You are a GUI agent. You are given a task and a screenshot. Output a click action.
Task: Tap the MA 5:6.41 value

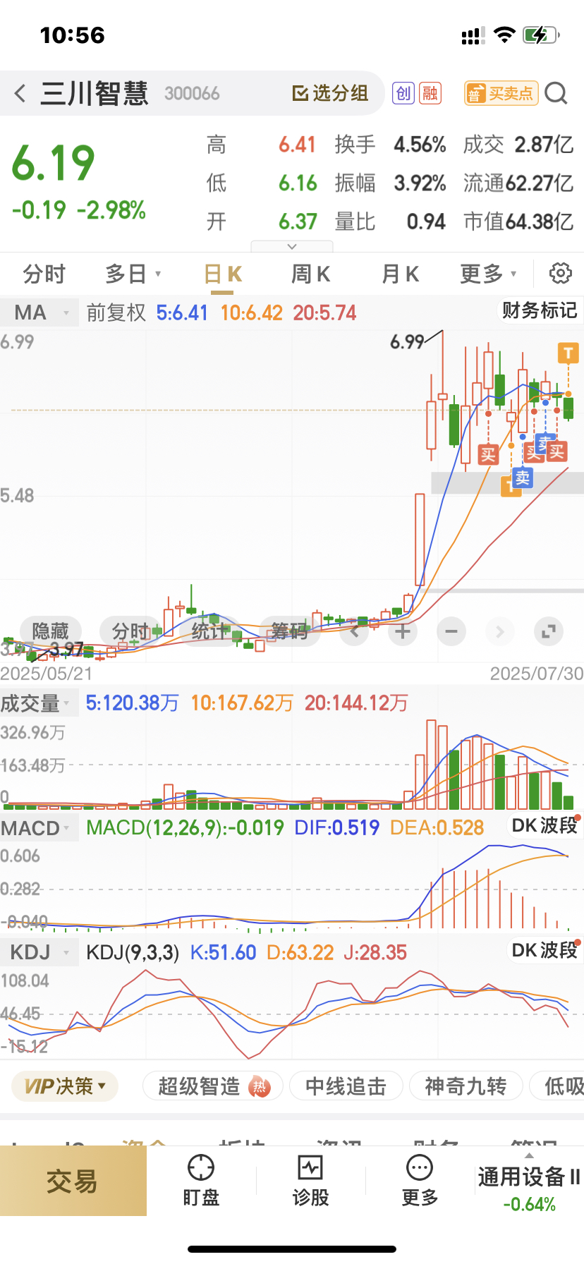[182, 312]
